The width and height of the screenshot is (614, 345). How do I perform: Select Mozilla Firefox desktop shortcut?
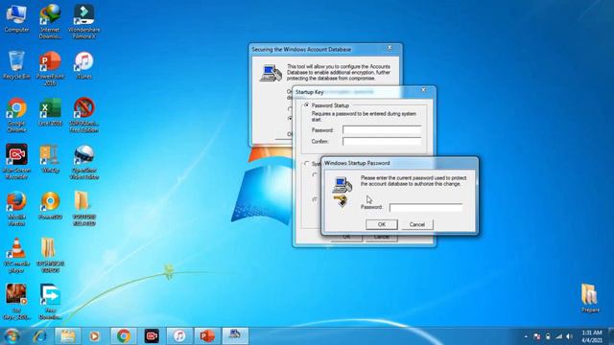point(16,209)
